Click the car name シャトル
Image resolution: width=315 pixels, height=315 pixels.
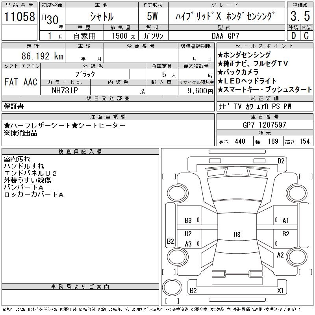[x=102, y=16]
